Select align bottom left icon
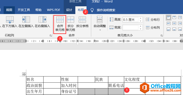 click(168, 29)
